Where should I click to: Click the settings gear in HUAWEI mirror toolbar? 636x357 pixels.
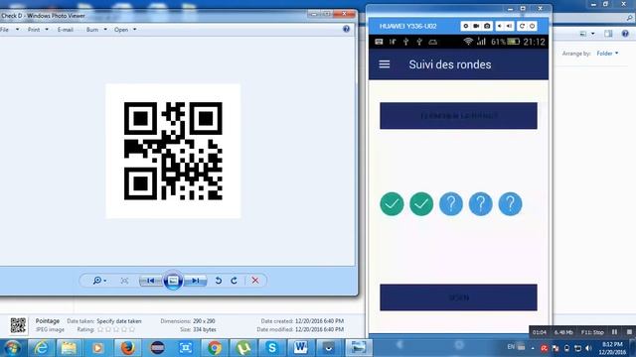(466, 26)
